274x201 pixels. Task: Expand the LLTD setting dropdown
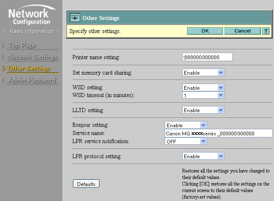click(x=203, y=110)
